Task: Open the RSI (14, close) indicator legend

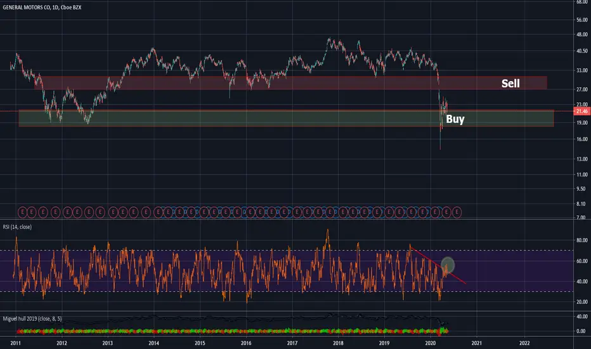Action: [x=17, y=227]
